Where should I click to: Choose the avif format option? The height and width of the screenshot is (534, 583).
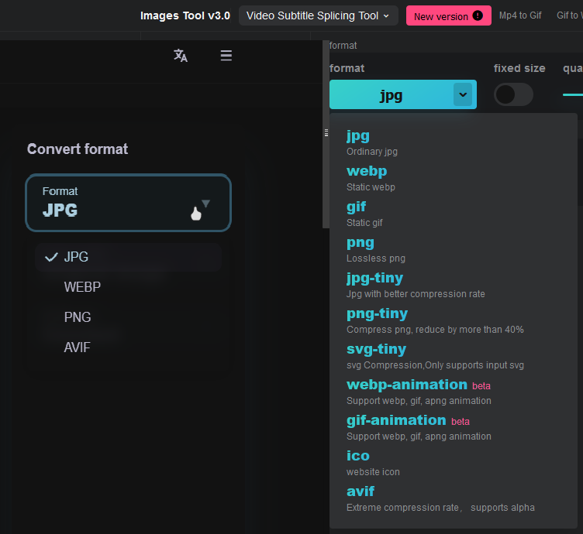coord(453,498)
